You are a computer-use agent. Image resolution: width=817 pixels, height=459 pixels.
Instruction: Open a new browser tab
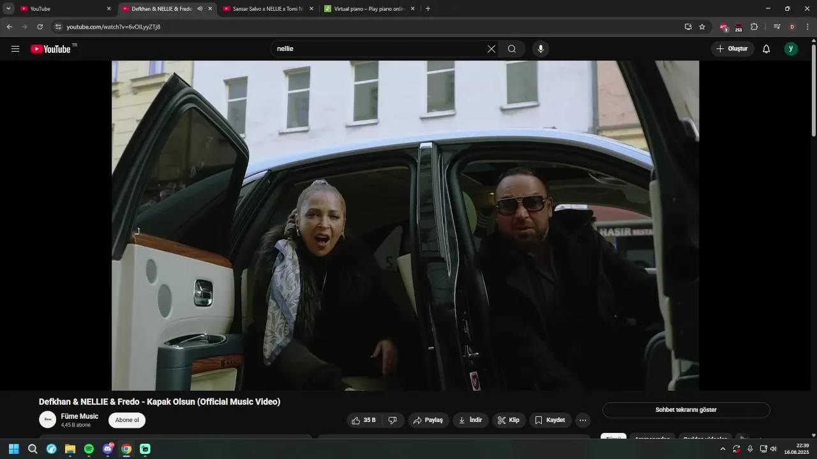click(x=428, y=9)
